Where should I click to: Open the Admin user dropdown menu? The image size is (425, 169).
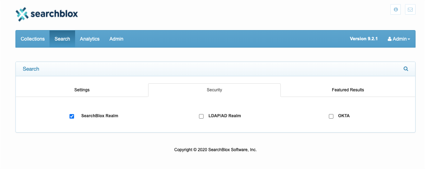[x=399, y=39]
